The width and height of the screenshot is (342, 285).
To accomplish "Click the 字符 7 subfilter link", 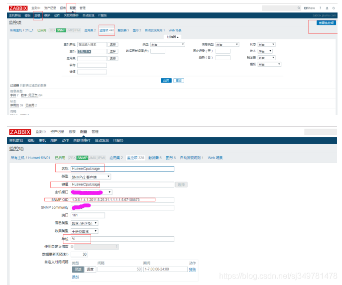I will 14,95.
